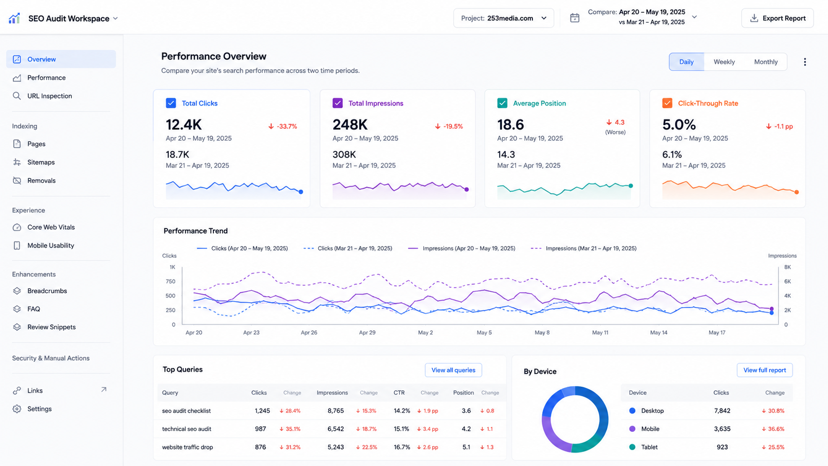Click the Removals icon in sidebar

click(x=17, y=181)
